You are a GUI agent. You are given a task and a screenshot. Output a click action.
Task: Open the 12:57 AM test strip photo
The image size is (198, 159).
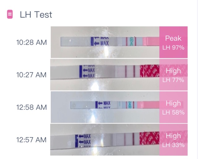point(105,140)
